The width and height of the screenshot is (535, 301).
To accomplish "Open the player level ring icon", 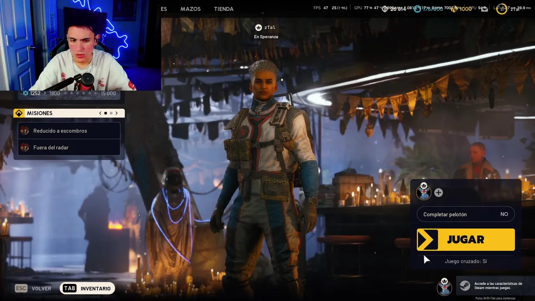I will tap(502, 9).
